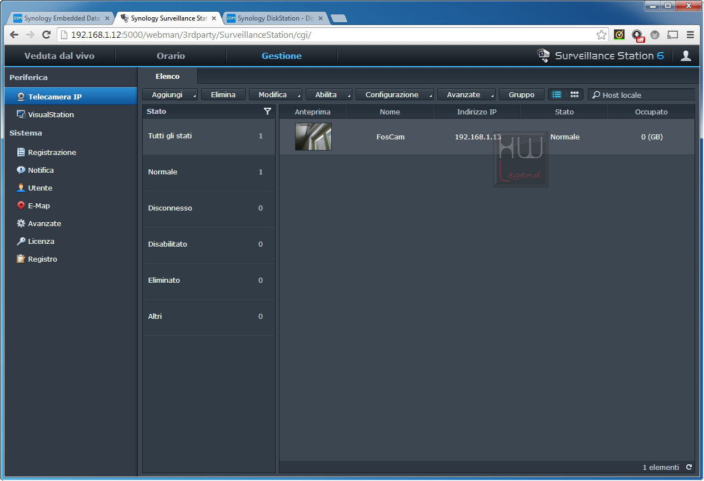The width and height of the screenshot is (704, 481).
Task: Switch to the Synology Embedded Data browser tab
Action: tap(61, 18)
